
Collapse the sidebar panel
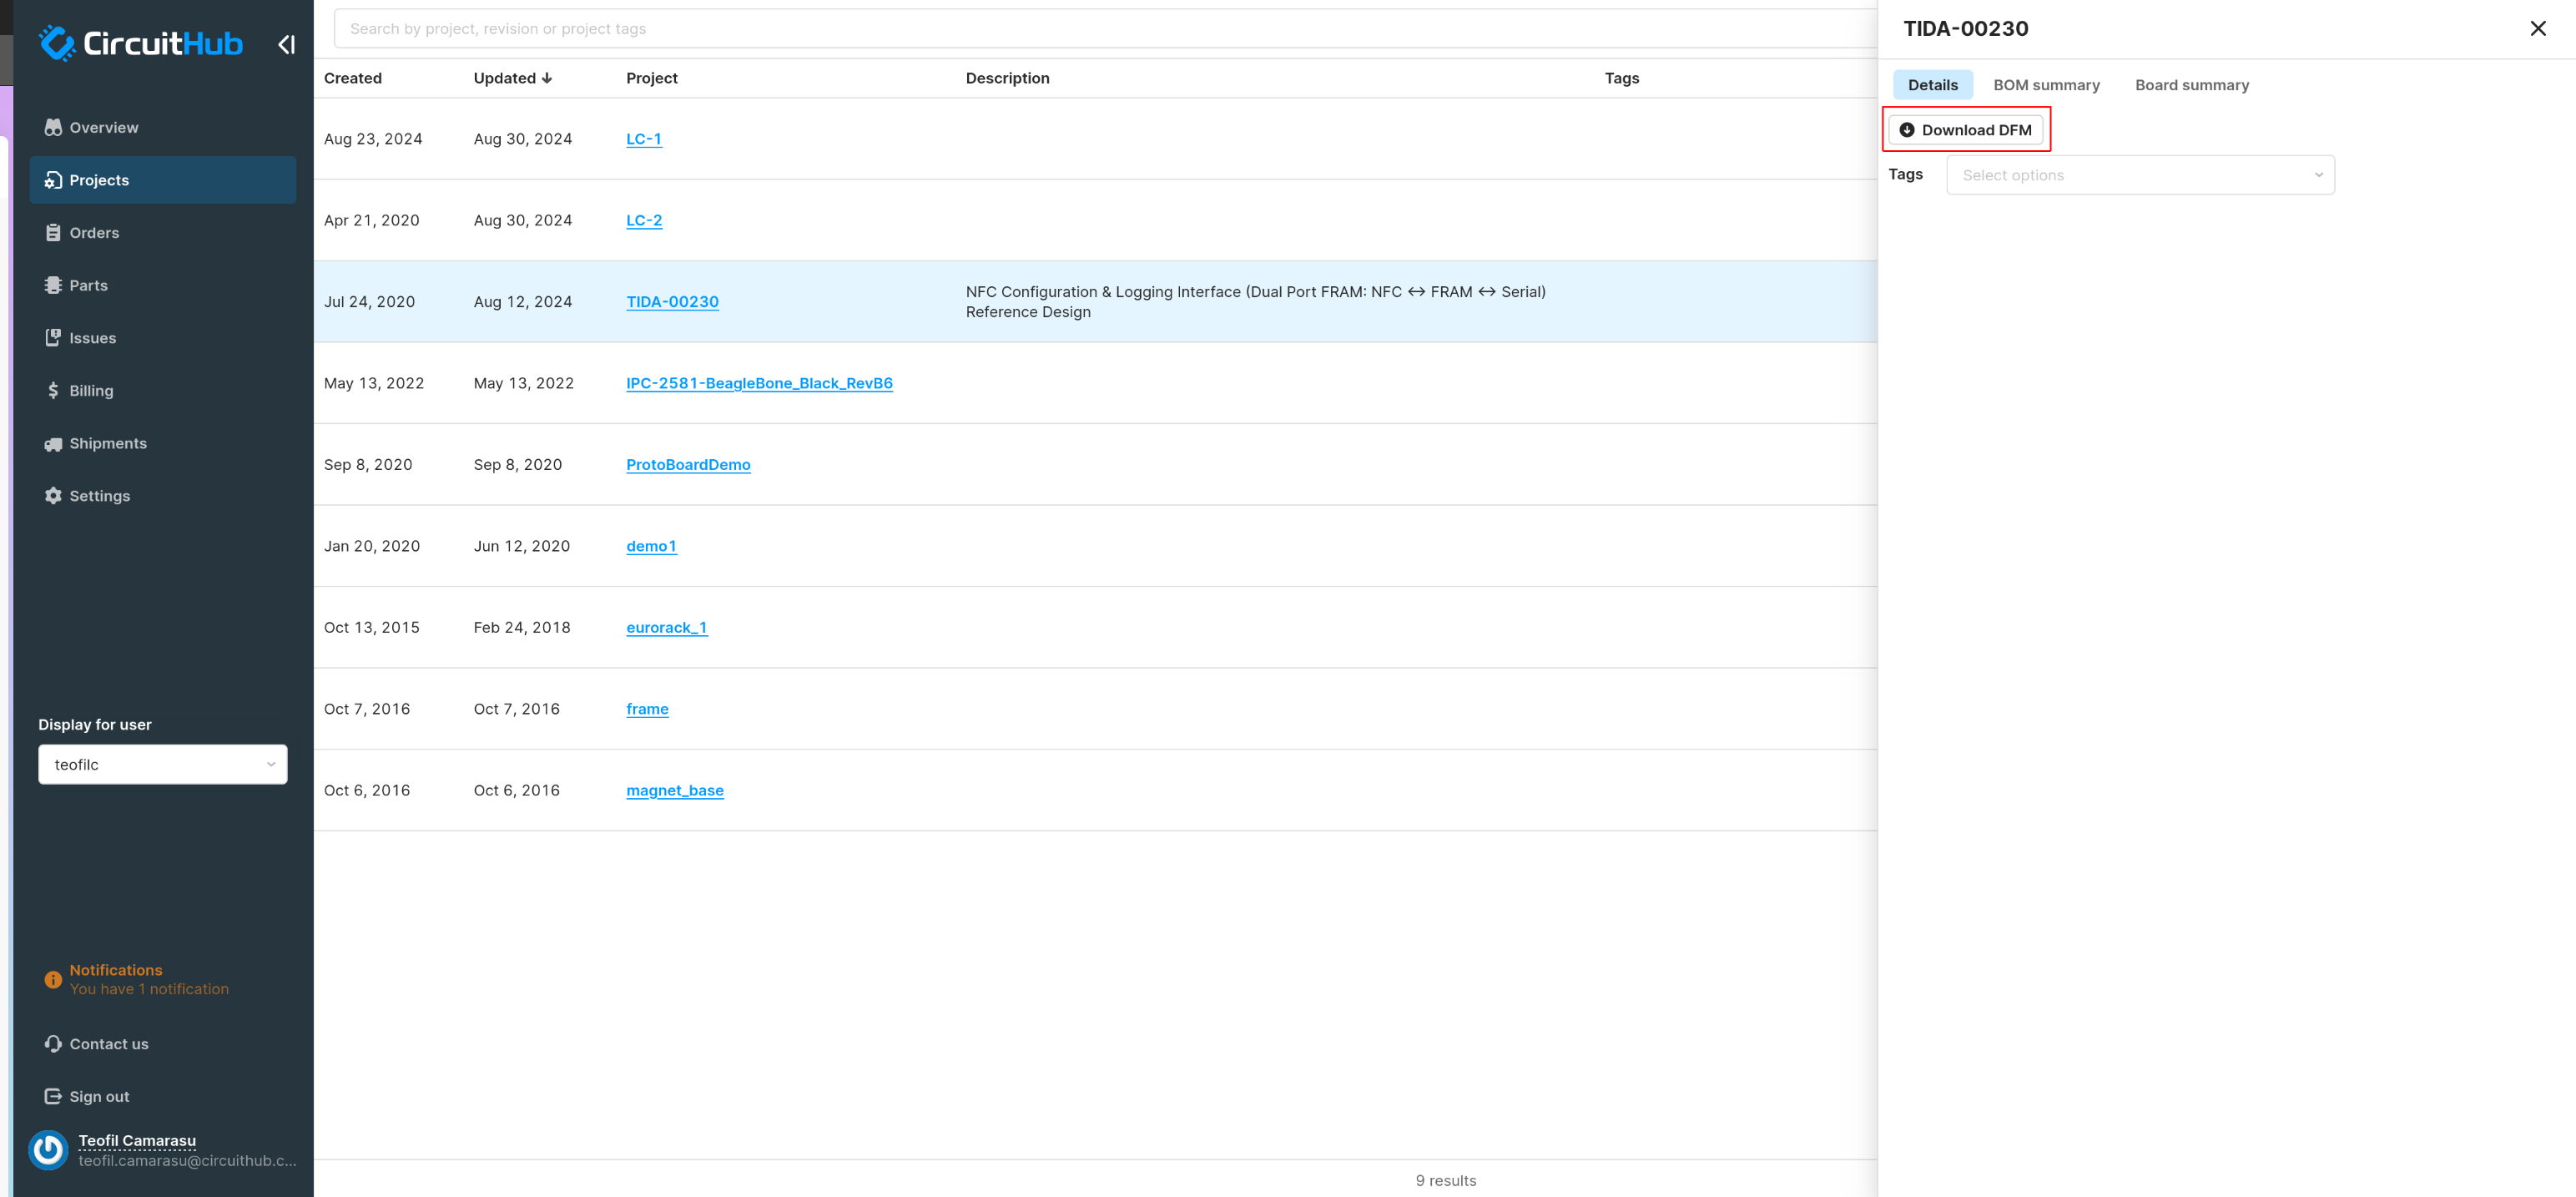click(x=286, y=44)
